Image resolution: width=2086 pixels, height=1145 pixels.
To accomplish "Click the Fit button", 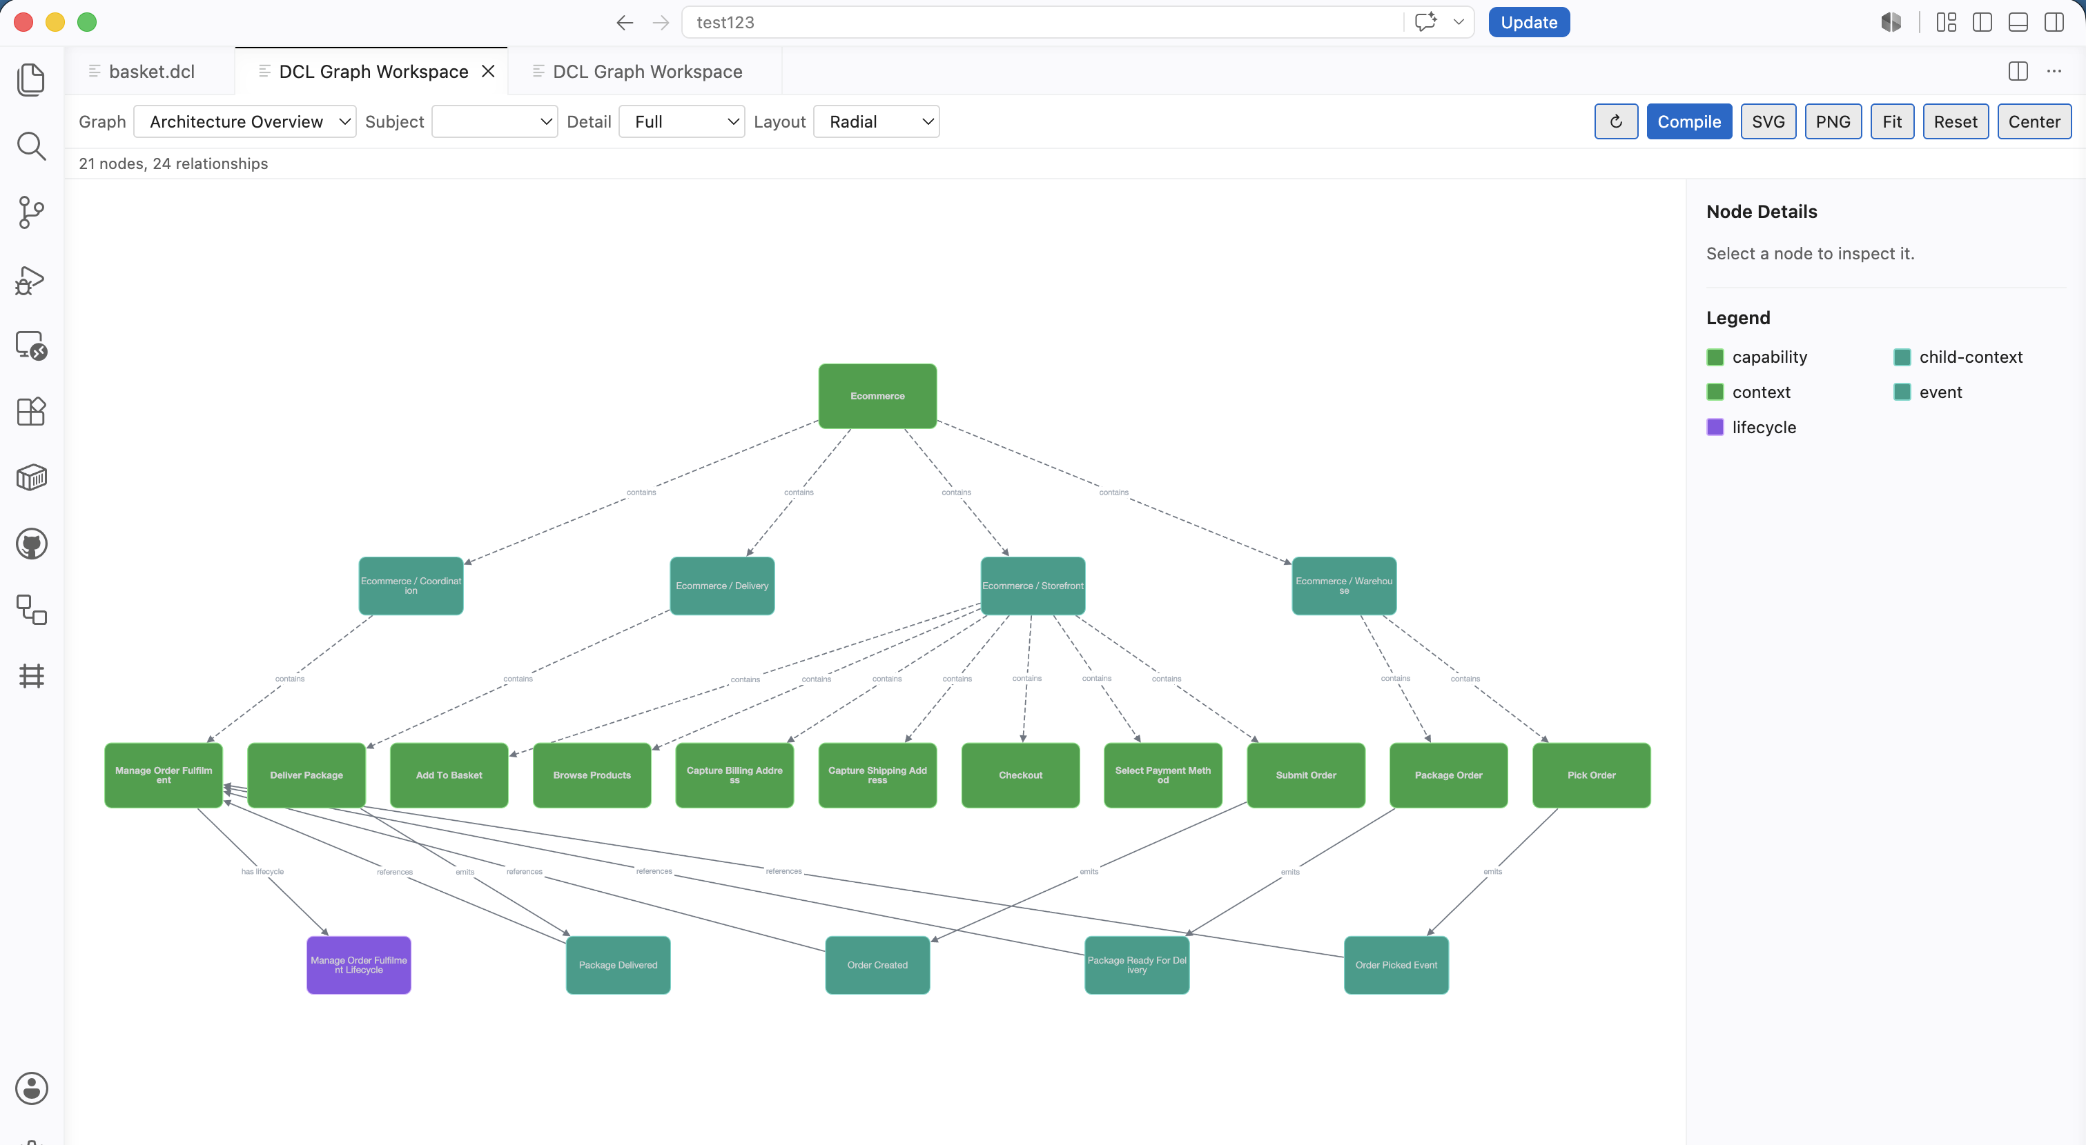I will coord(1893,121).
